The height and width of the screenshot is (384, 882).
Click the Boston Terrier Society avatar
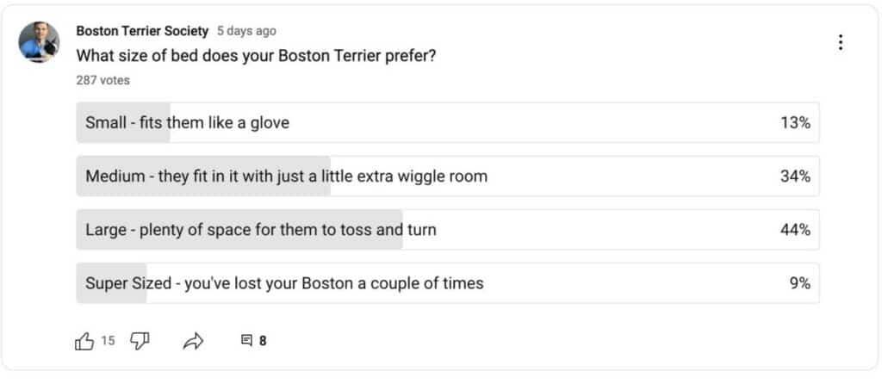[39, 42]
